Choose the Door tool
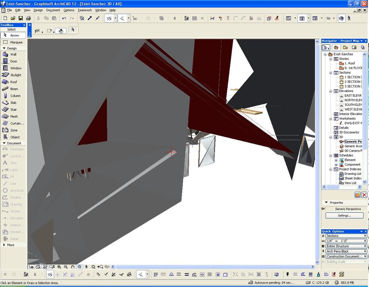 (13, 61)
